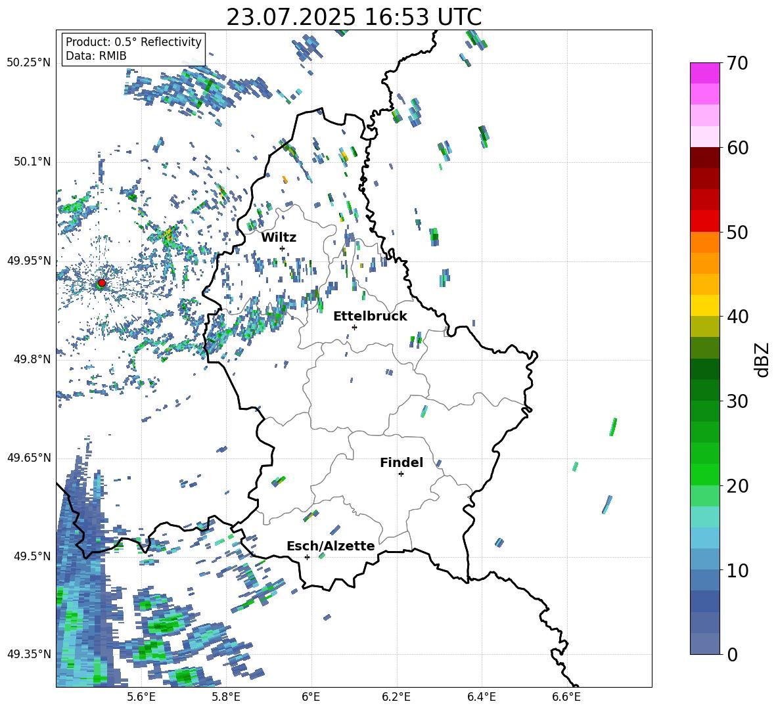778x710 pixels.
Task: Click the 0 value on colorbar
Action: 731,654
